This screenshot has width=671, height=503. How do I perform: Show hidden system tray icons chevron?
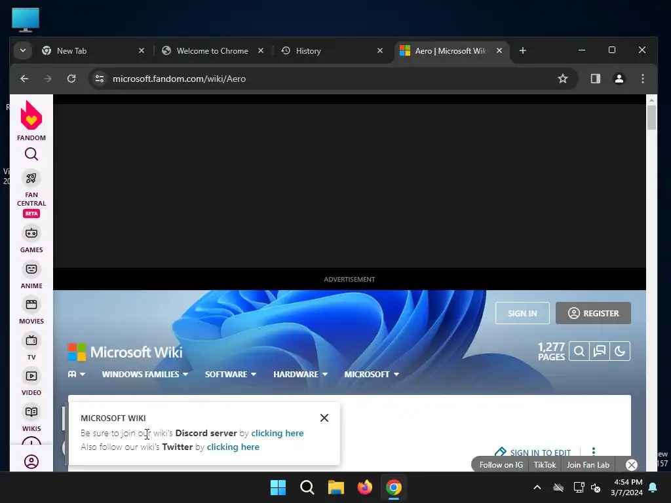(x=537, y=487)
